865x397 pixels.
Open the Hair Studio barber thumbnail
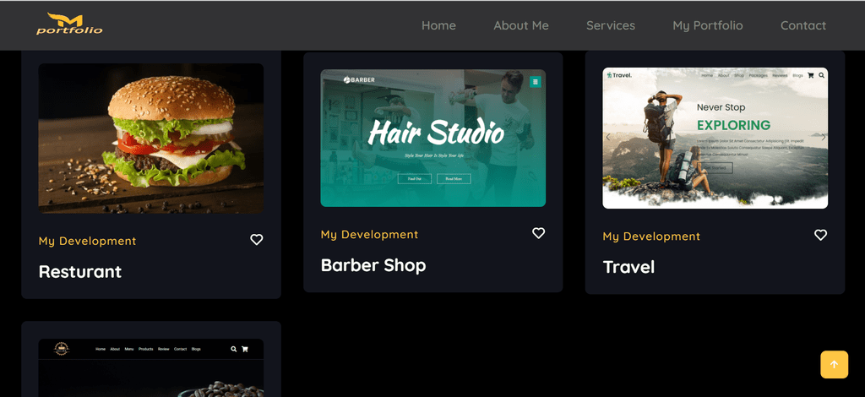point(433,138)
